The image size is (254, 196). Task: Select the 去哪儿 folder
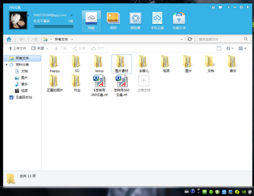(x=144, y=64)
